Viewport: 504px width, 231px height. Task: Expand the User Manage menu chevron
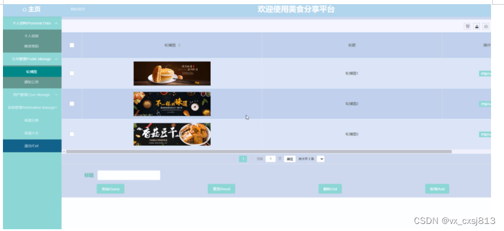coord(57,95)
